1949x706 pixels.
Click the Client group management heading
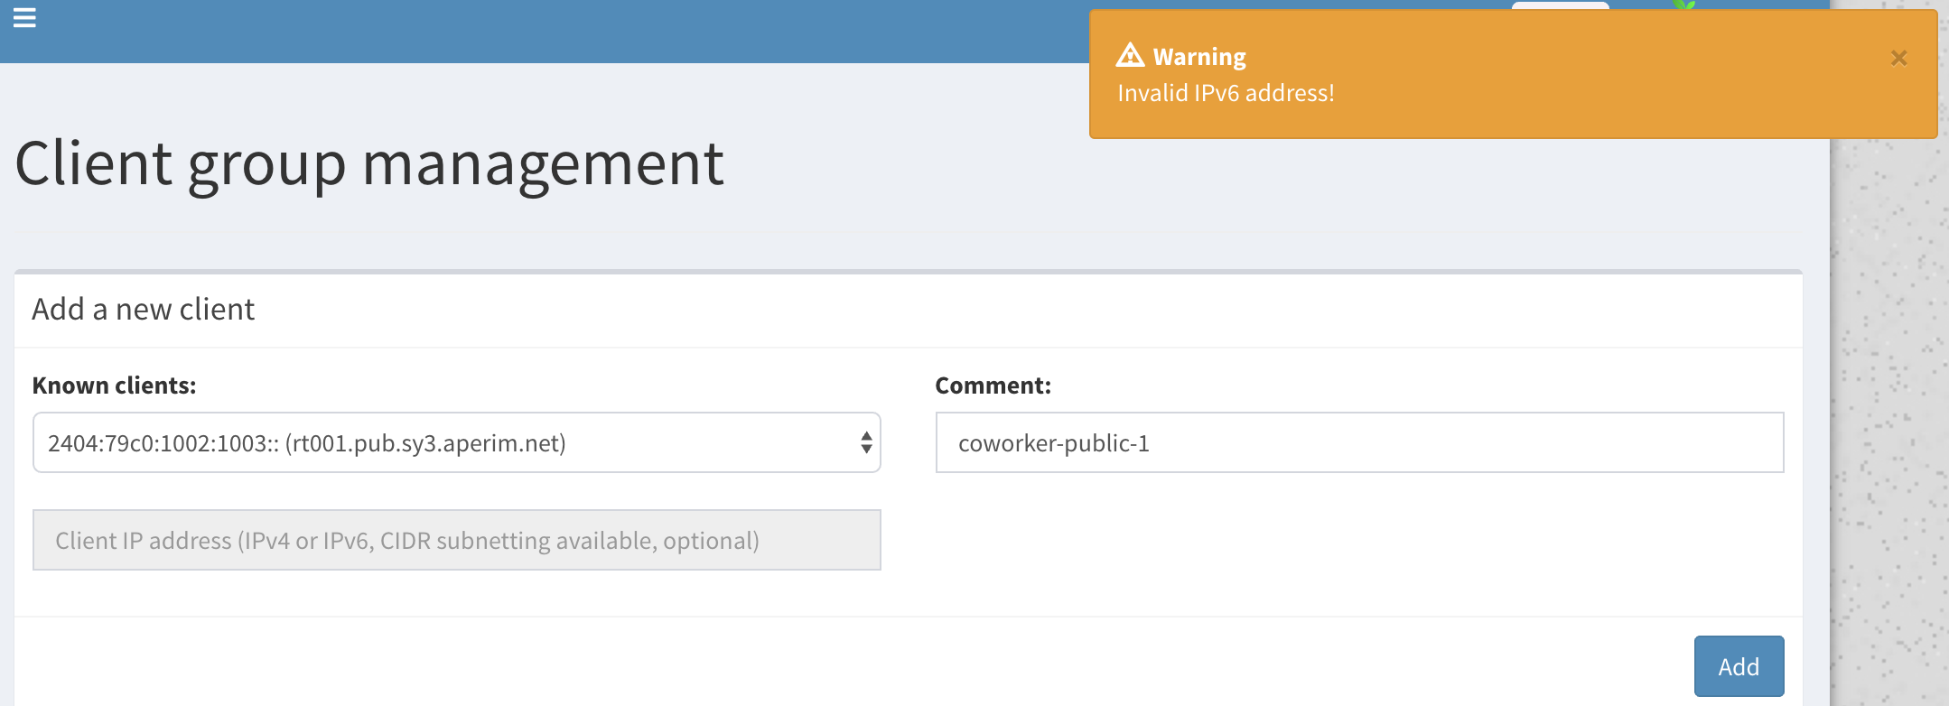coord(369,164)
